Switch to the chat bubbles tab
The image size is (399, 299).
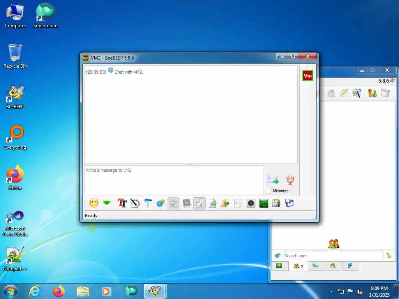coord(316,266)
